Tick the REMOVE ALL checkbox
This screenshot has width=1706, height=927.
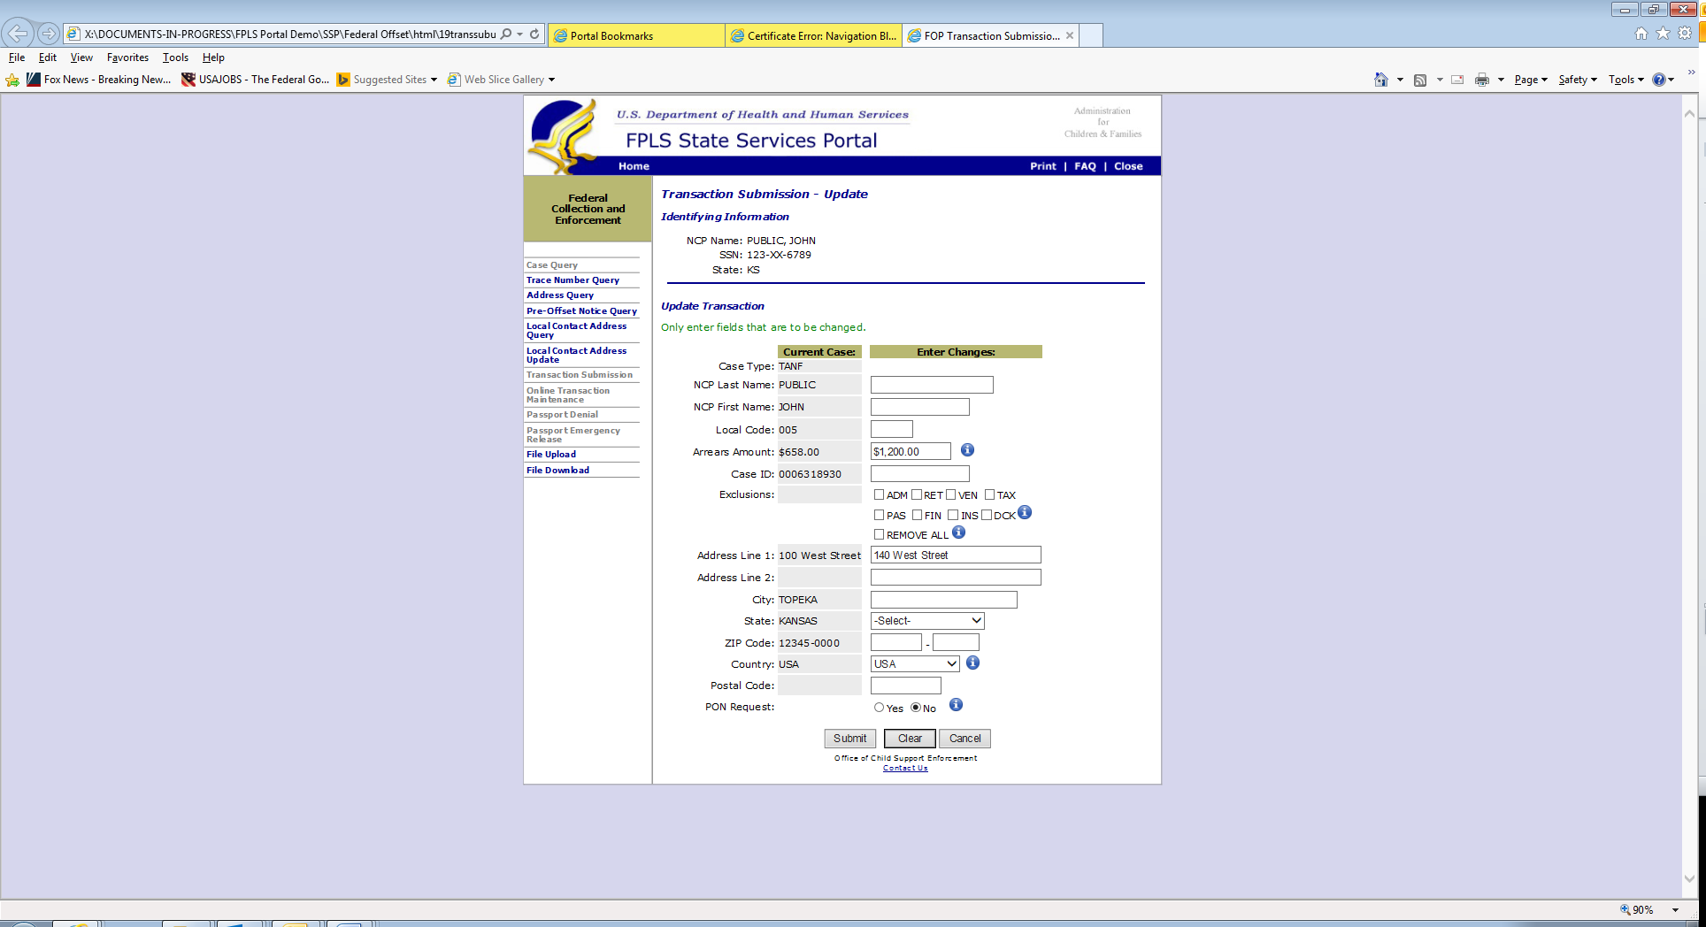click(x=879, y=535)
